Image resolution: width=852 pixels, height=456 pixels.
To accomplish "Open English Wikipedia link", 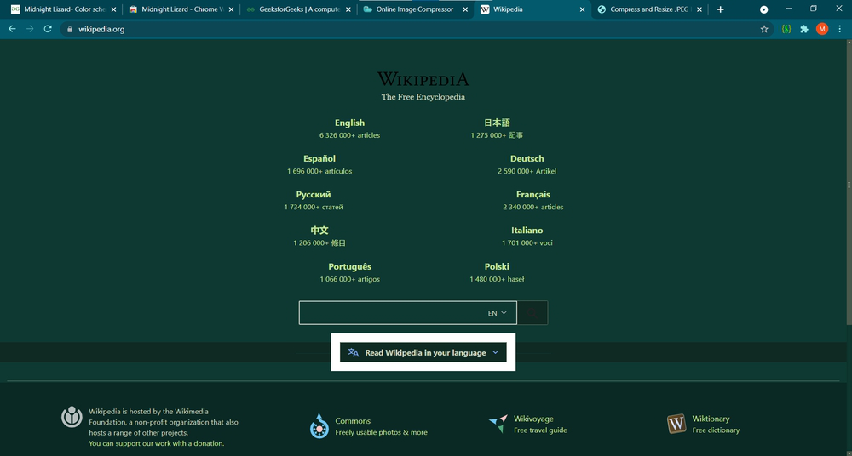I will (349, 123).
